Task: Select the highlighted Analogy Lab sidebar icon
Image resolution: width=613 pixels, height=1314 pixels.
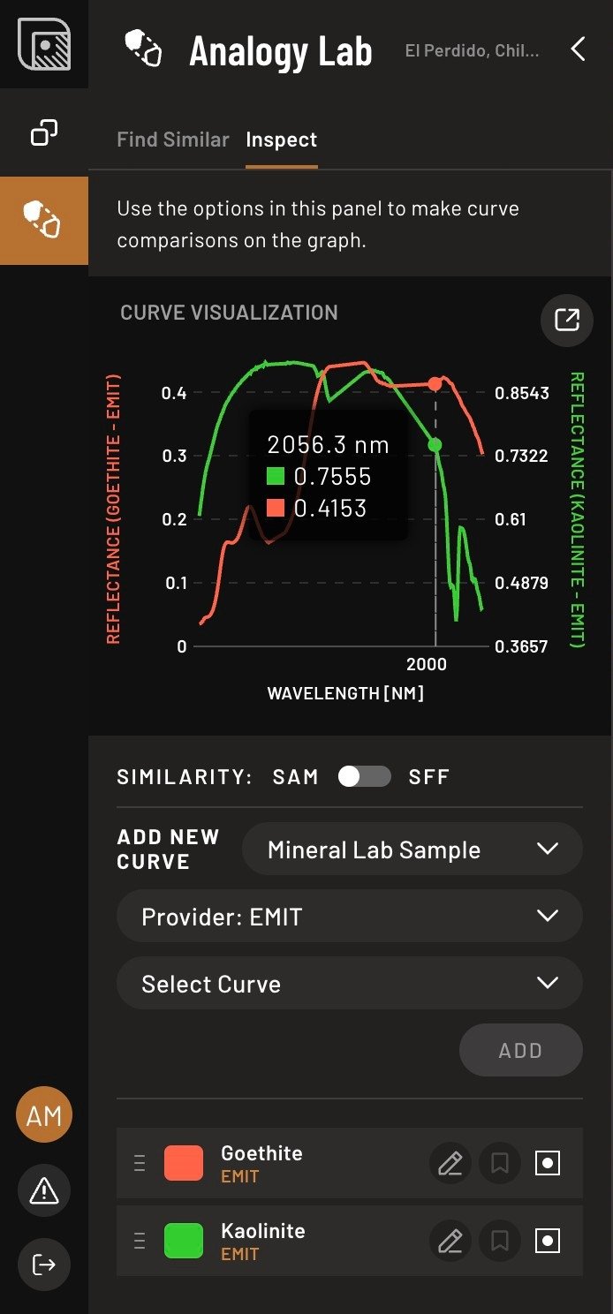Action: [x=44, y=220]
